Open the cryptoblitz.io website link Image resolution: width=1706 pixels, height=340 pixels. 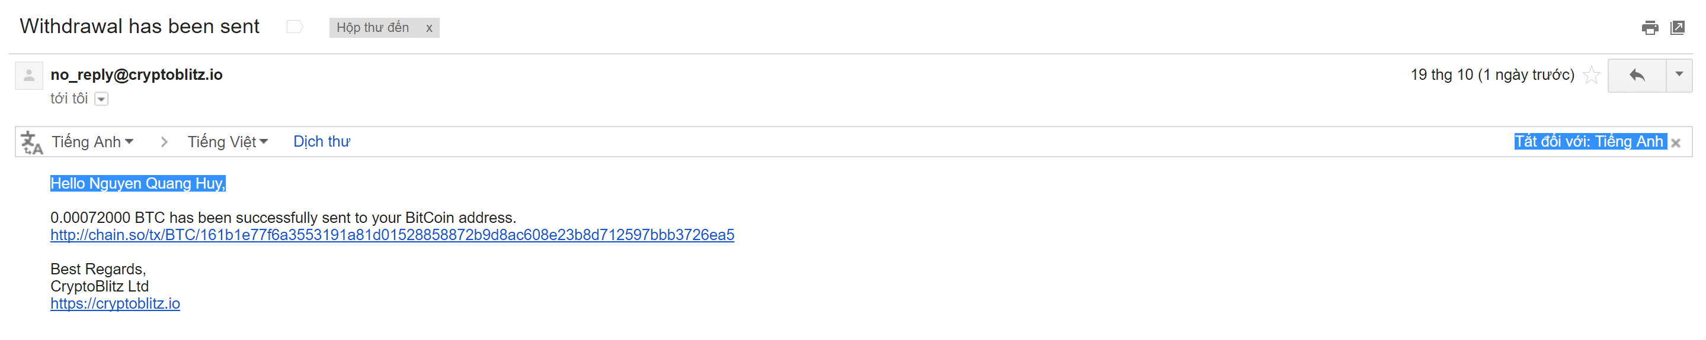(x=115, y=303)
